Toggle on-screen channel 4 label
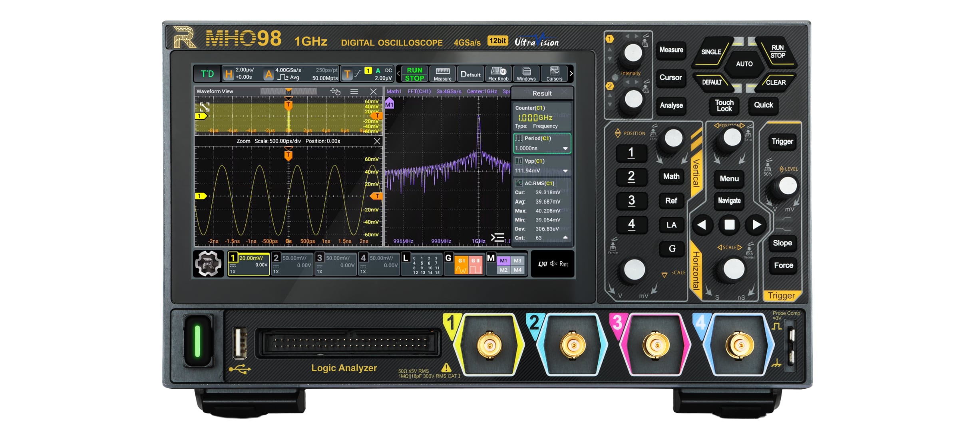 pos(379,264)
